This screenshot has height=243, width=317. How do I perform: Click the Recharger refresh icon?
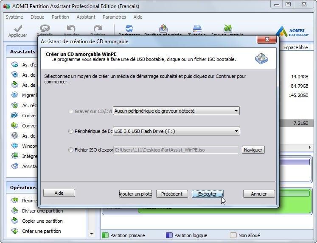129,28
